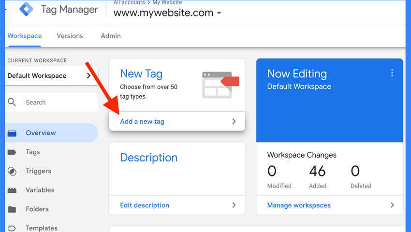Image resolution: width=411 pixels, height=232 pixels.
Task: Open the three-dot menu on Now Editing
Action: (392, 73)
